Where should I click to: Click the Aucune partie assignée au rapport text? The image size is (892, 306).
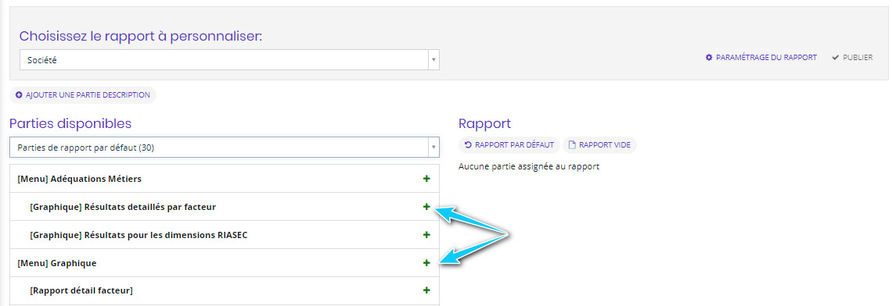528,167
